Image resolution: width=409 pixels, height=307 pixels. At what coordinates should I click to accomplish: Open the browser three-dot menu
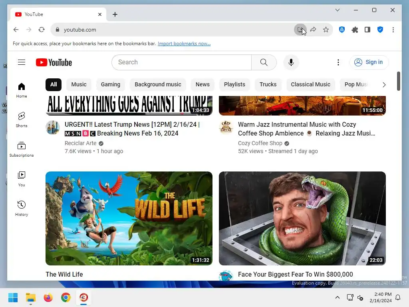pyautogui.click(x=393, y=30)
